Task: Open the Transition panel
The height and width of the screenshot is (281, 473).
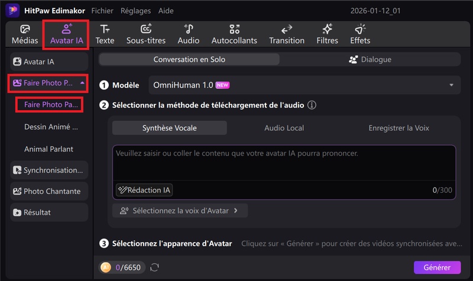Action: click(x=287, y=34)
